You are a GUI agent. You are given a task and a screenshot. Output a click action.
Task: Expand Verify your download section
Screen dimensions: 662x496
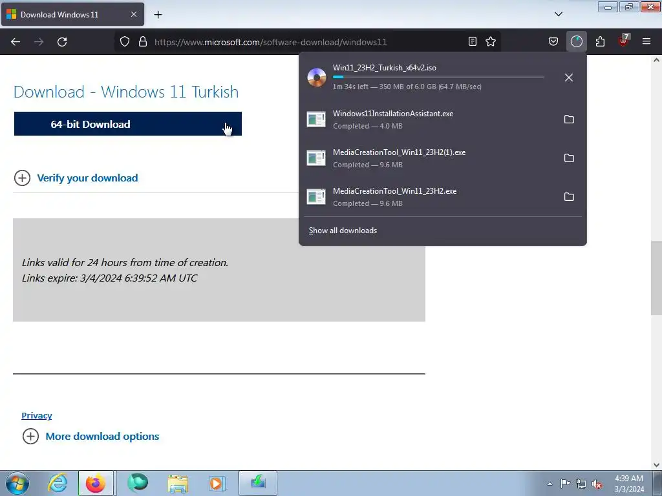tap(76, 178)
